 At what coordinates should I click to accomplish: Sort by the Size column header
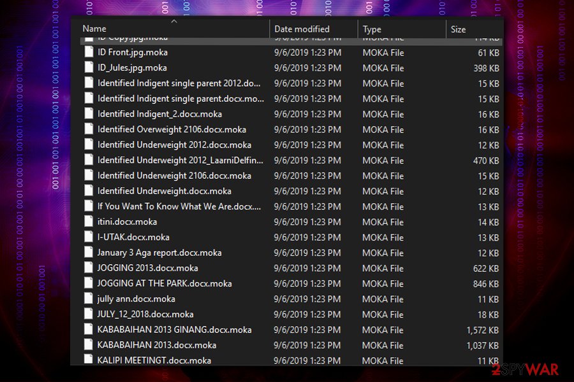pyautogui.click(x=458, y=29)
